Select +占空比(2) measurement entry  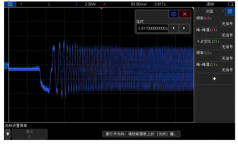[x=215, y=44]
